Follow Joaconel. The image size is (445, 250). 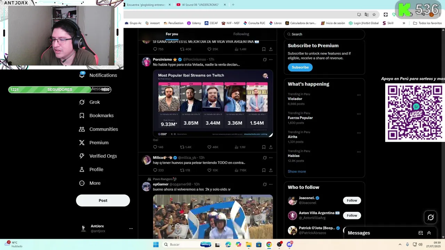pos(352,200)
